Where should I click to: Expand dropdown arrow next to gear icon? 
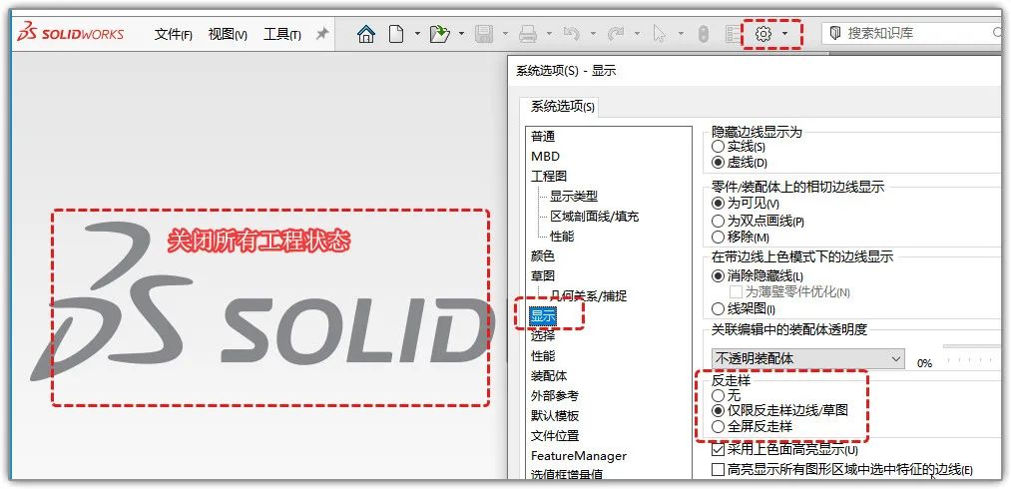click(x=786, y=35)
